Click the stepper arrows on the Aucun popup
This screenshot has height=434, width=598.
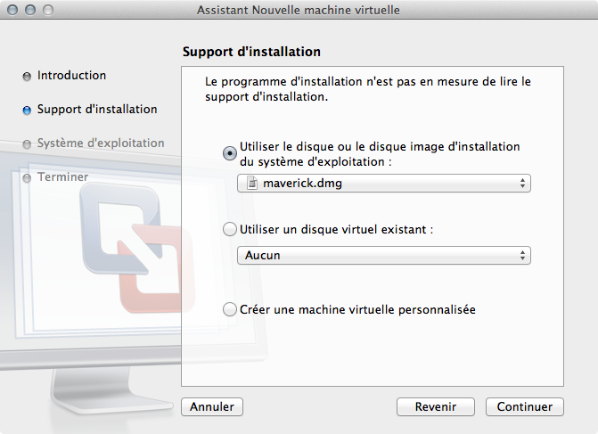pos(522,255)
